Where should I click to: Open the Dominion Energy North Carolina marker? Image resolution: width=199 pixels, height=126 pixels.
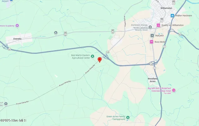point(150,27)
